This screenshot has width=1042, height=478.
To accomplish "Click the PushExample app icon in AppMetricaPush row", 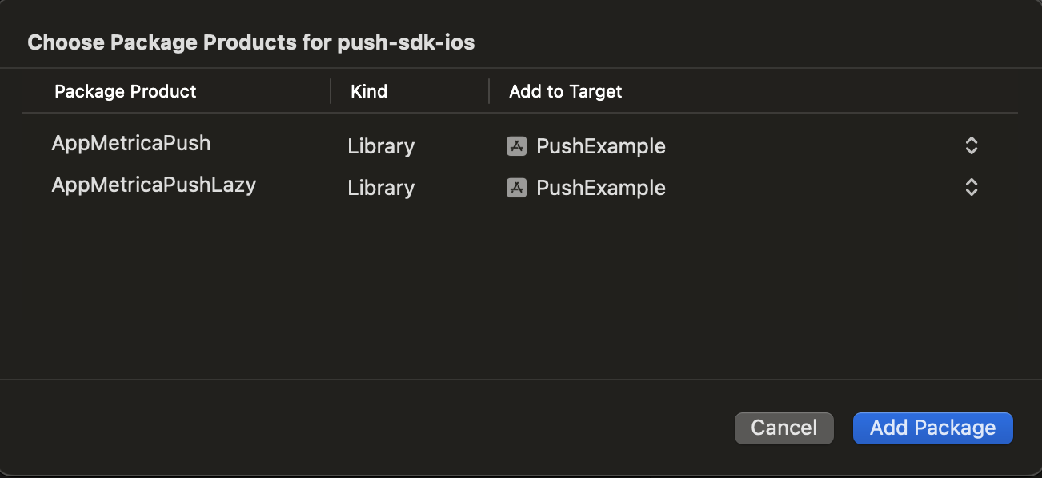I will click(x=516, y=146).
